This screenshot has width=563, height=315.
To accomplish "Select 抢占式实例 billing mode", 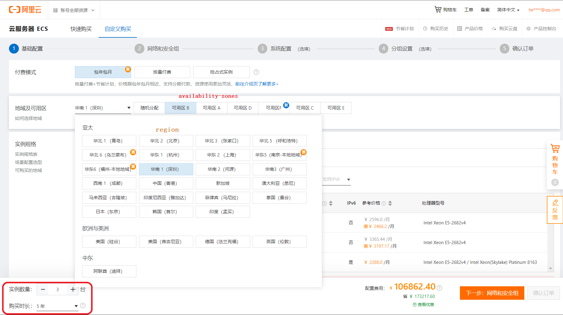I will pos(221,72).
